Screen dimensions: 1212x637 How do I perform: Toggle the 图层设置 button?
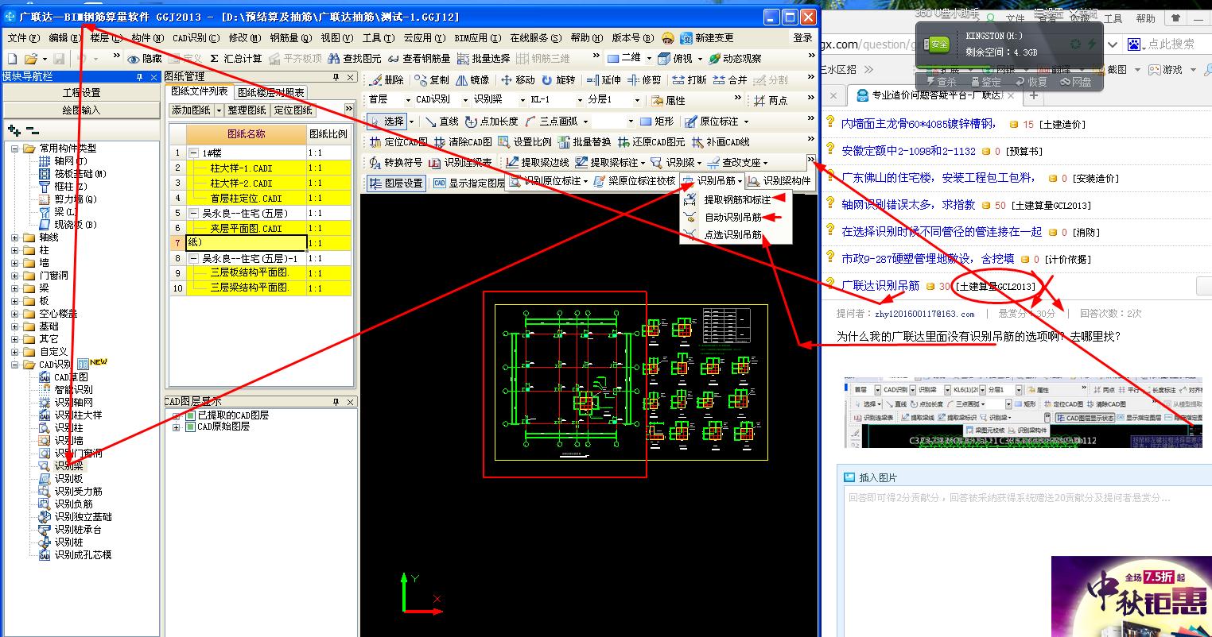click(x=396, y=183)
